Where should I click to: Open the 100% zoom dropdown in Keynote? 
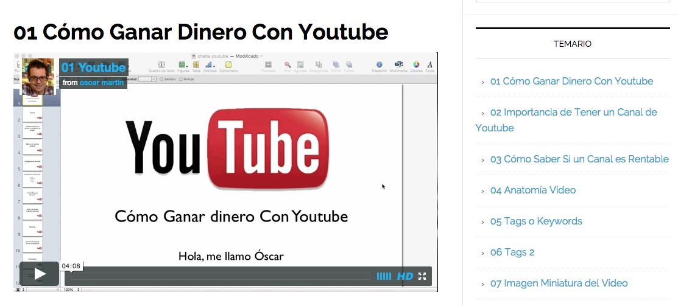[x=72, y=290]
